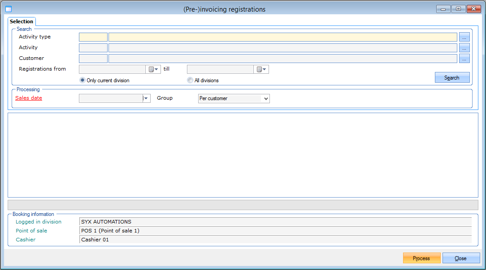Image resolution: width=486 pixels, height=270 pixels.
Task: Open calendar for the till date
Action: click(261, 69)
